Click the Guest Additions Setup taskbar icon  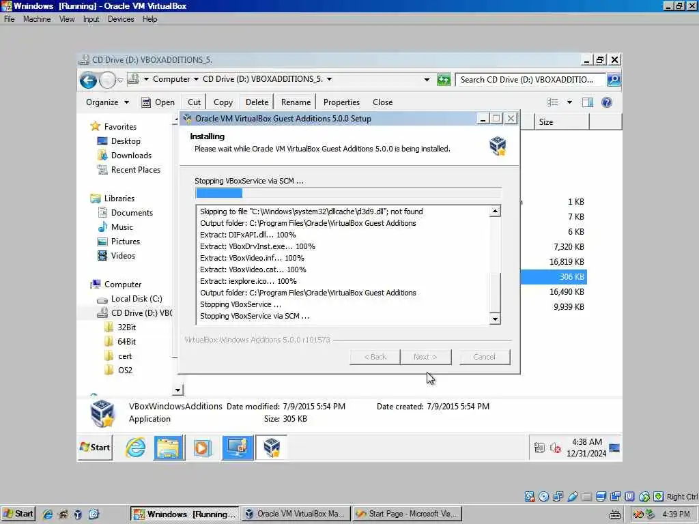[x=272, y=448]
